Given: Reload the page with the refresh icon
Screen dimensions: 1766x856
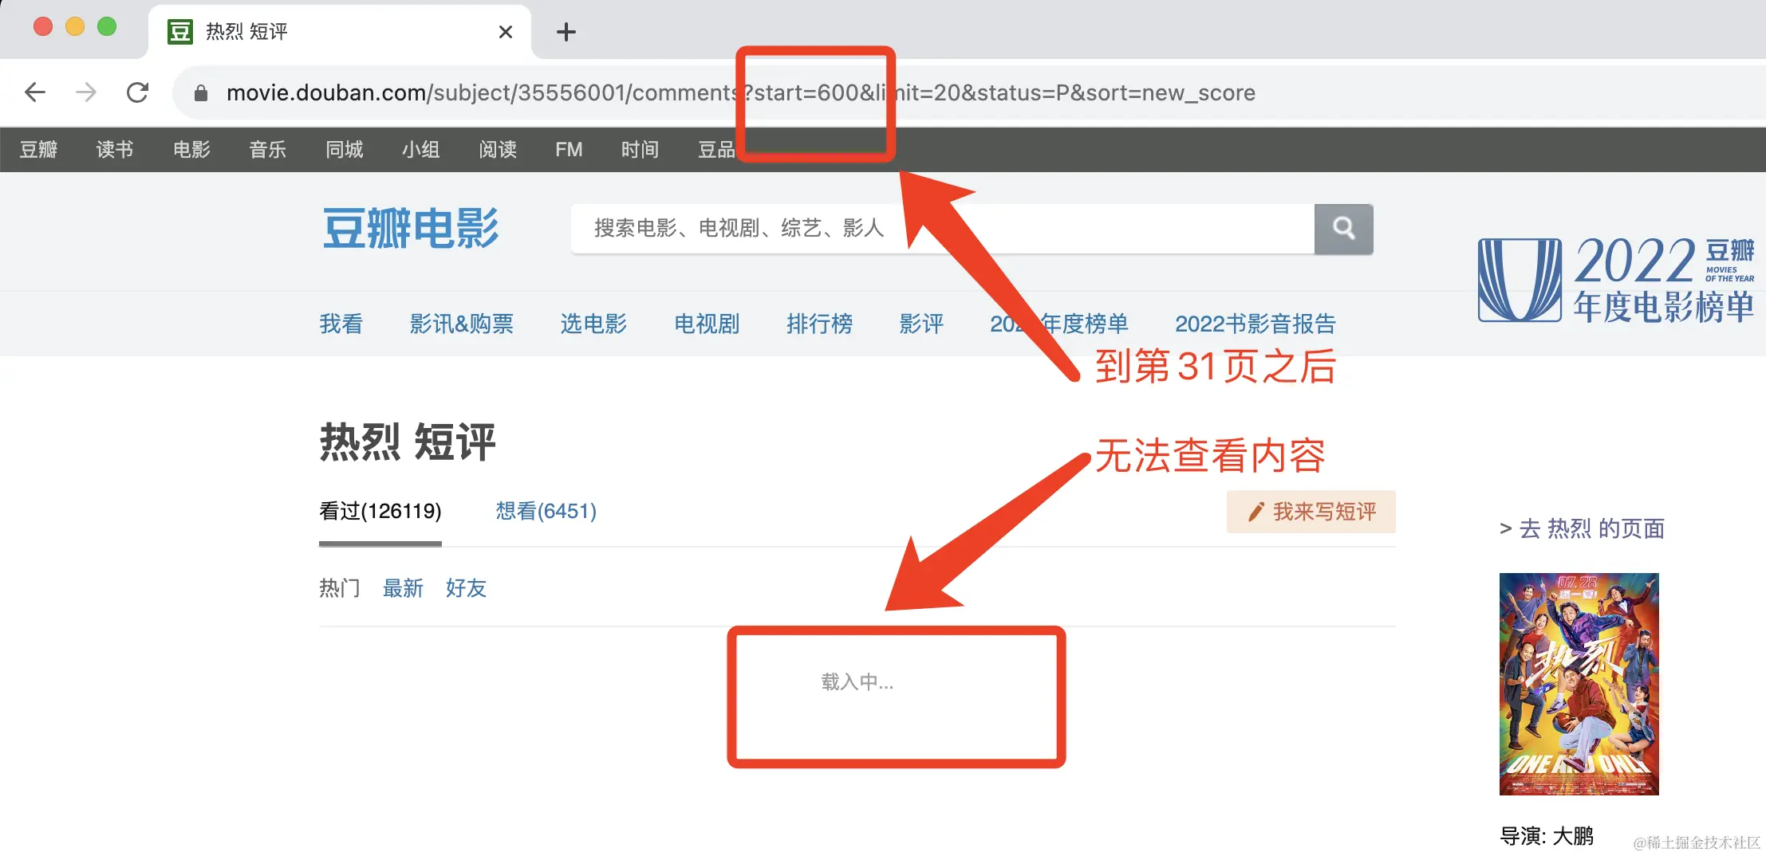Looking at the screenshot, I should [x=138, y=92].
